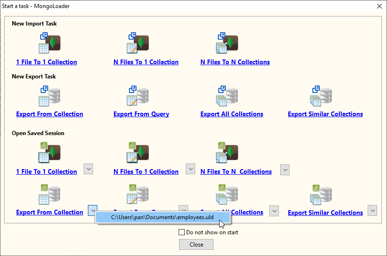Open the N Files To 1 Collection link under New Import Task
This screenshot has width=387, height=256.
[x=146, y=62]
